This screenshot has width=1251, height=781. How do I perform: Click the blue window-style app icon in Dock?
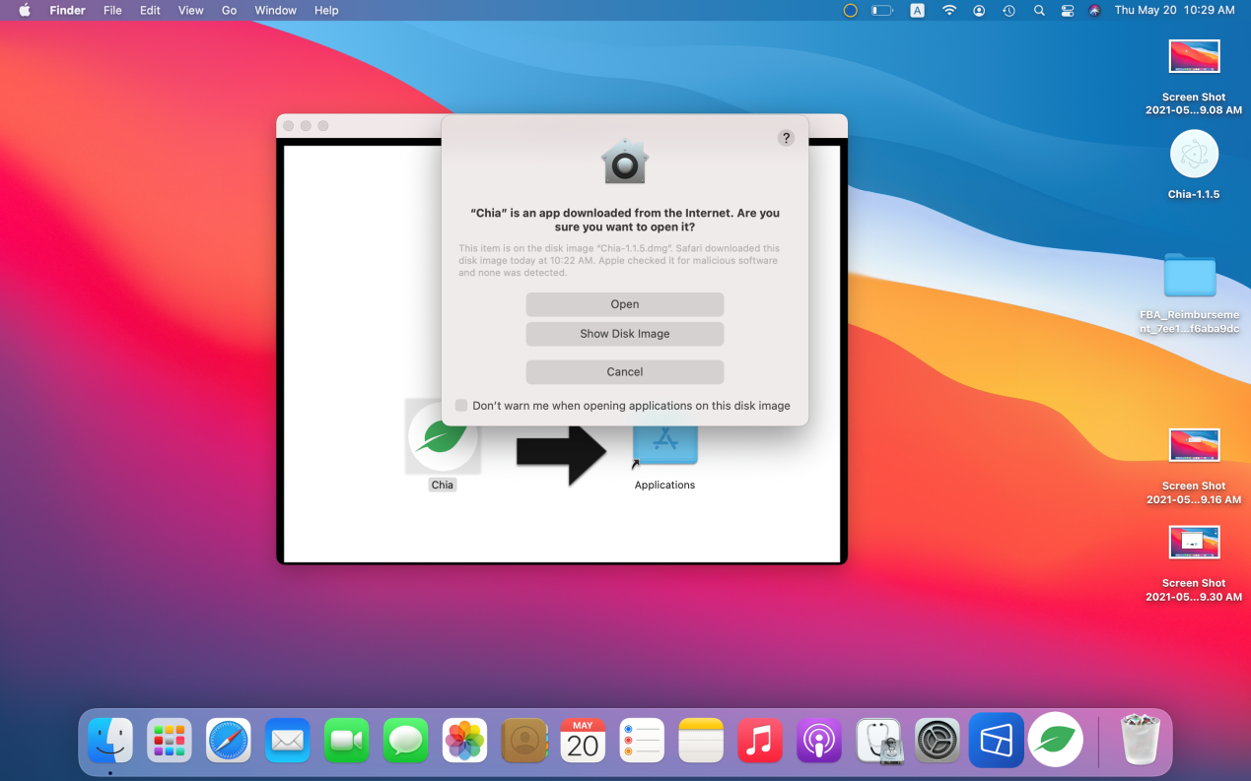point(996,741)
